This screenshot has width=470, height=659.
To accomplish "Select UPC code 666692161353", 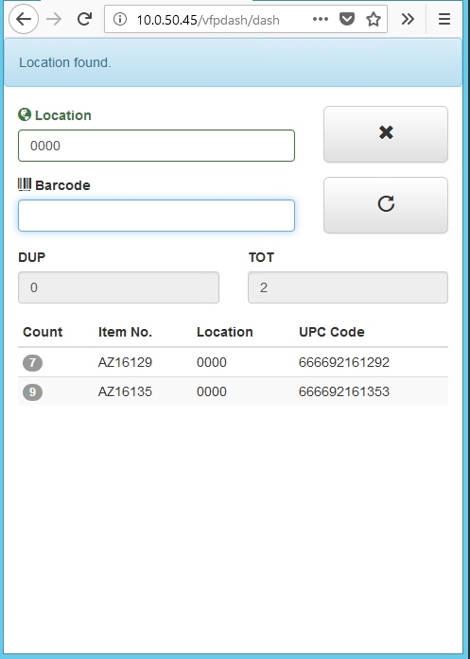I will coord(344,391).
